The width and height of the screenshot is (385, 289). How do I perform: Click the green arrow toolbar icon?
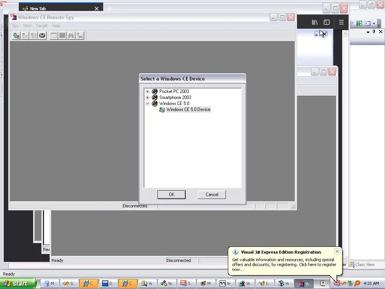click(x=359, y=23)
